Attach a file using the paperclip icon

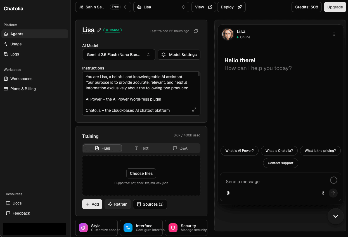(x=228, y=193)
